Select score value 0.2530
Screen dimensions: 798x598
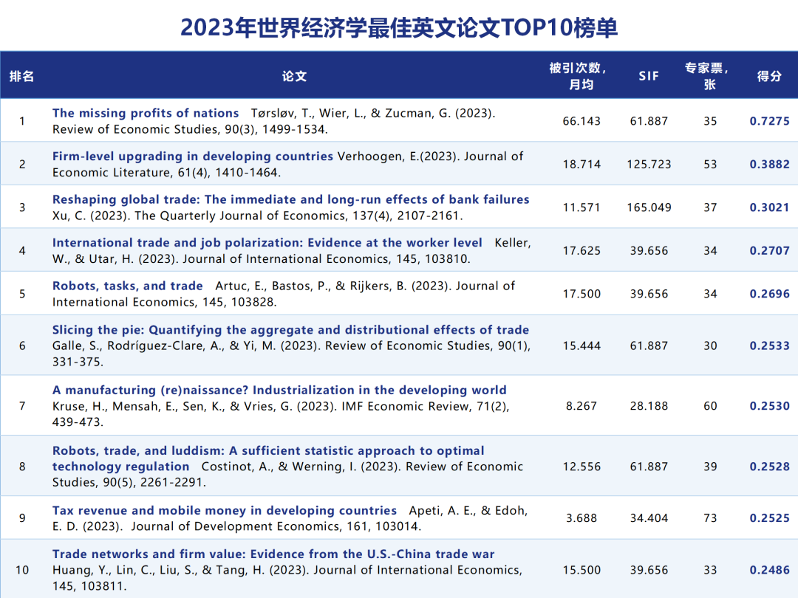(769, 406)
